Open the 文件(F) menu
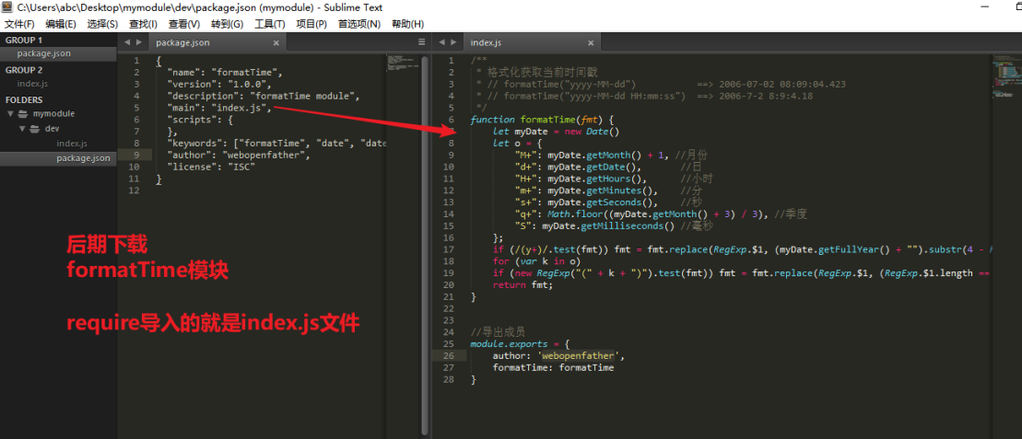This screenshot has width=1022, height=439. pos(19,24)
